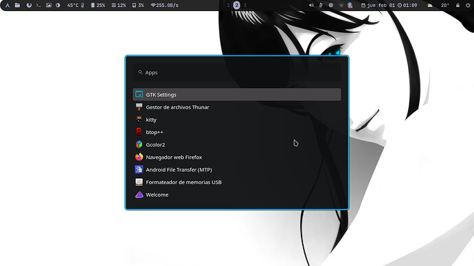474x266 pixels.
Task: Click the clock showing 01:09
Action: tap(407, 5)
